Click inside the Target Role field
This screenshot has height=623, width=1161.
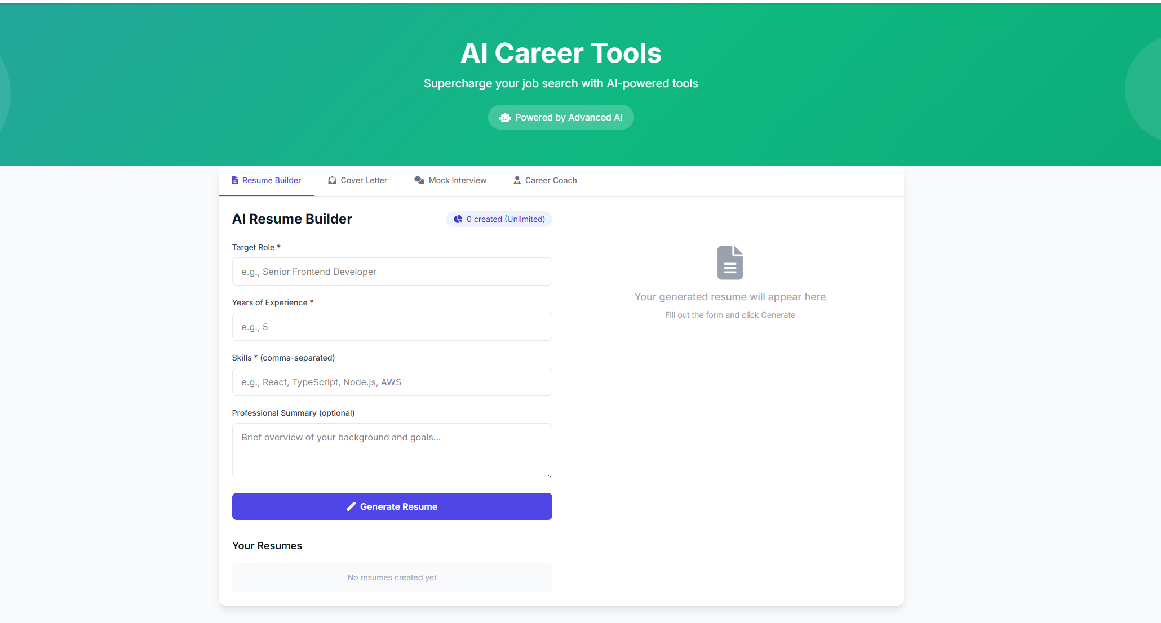(x=392, y=272)
